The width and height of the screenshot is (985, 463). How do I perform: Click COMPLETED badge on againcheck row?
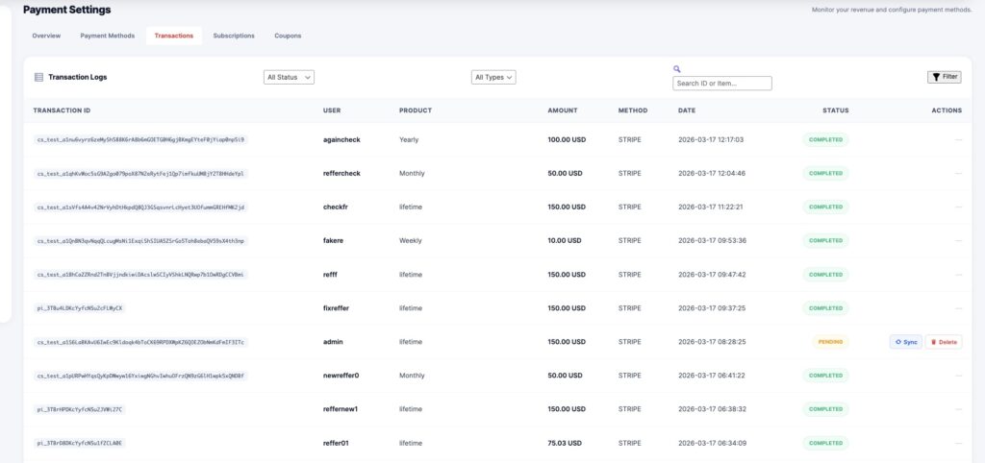[823, 139]
